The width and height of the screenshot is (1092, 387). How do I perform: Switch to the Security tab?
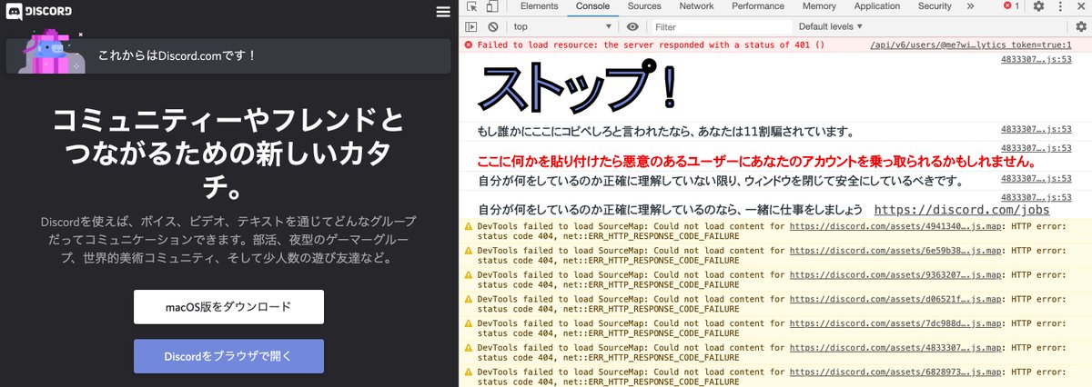(935, 6)
